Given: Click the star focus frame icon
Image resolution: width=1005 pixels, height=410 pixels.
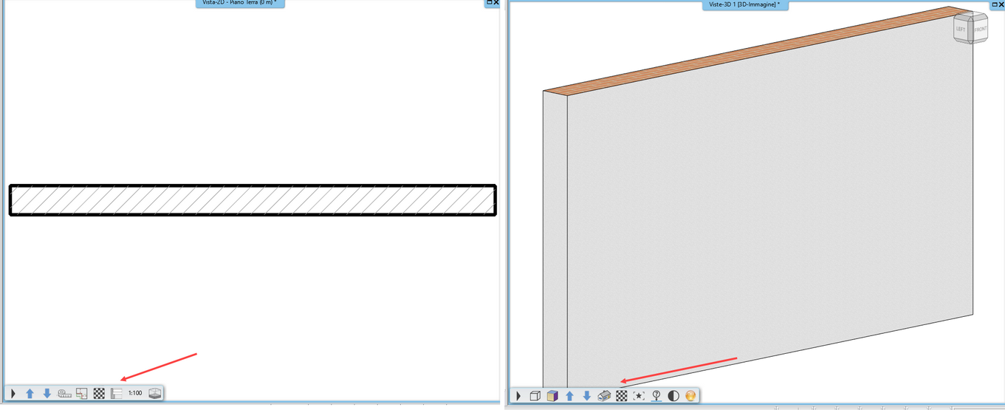Looking at the screenshot, I should (x=639, y=396).
